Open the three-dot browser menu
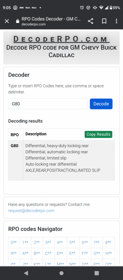This screenshot has width=123, height=280. pos(116,21)
